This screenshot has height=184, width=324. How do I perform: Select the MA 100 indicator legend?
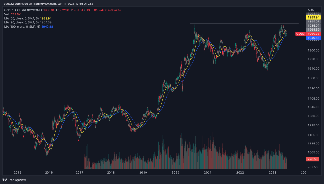[22, 27]
